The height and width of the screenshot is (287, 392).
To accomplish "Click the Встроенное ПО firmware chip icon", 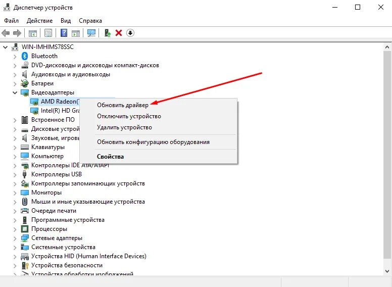I will (24, 120).
